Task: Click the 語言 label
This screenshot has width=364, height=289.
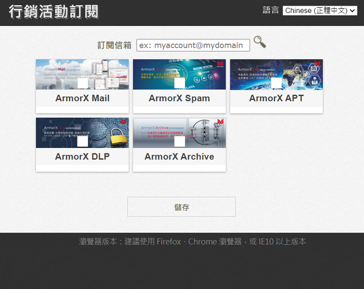Action: 271,10
